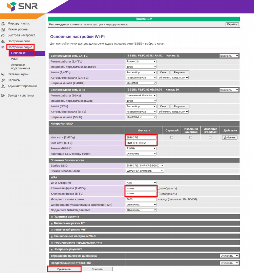The width and height of the screenshot is (254, 273).
Task: Expand Формирование передающего луча section
Action: pyautogui.click(x=144, y=243)
